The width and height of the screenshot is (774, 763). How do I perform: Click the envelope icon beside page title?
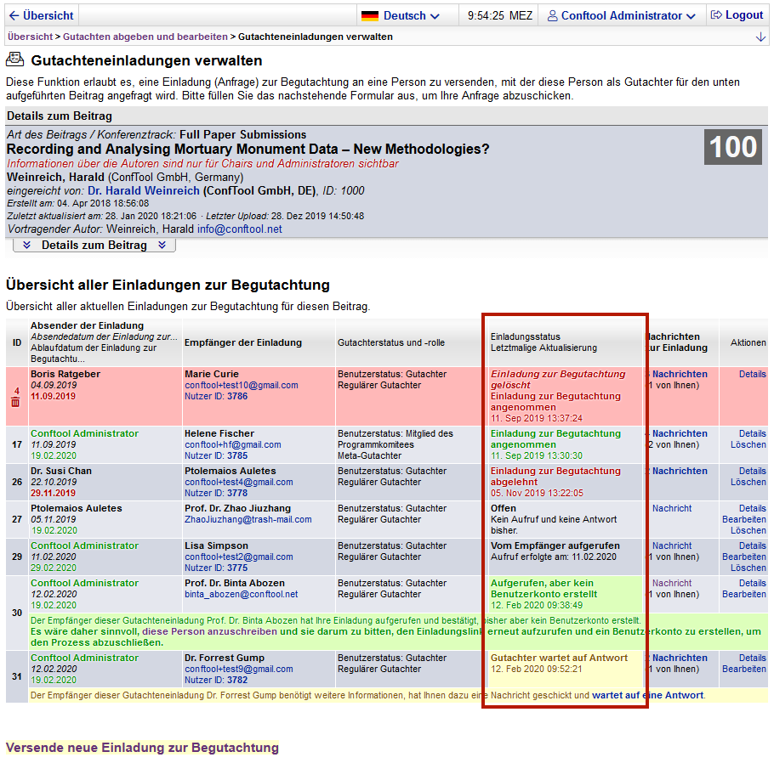[14, 60]
